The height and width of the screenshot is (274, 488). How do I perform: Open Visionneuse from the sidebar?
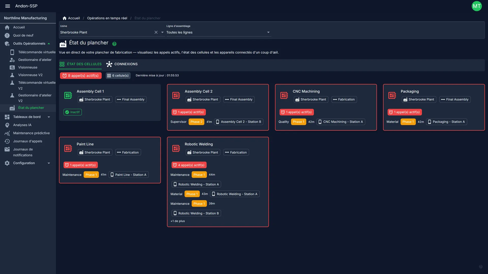(28, 67)
